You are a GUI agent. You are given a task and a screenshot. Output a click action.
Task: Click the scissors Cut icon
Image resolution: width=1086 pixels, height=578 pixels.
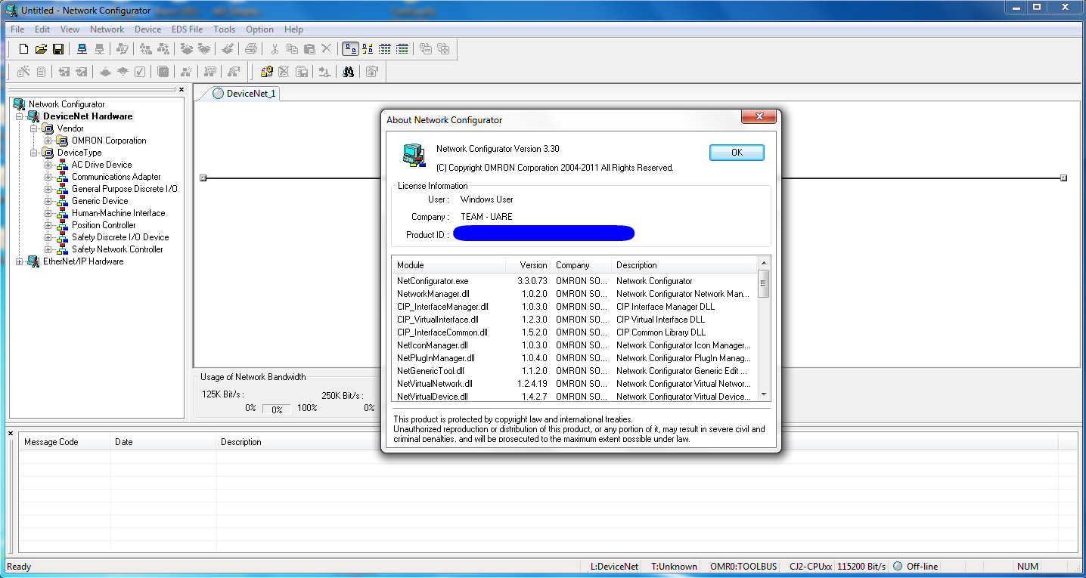coord(275,49)
